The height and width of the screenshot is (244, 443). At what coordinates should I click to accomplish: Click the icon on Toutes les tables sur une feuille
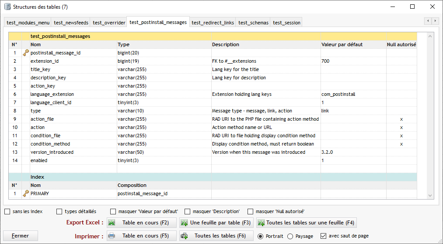pyautogui.click(x=261, y=223)
